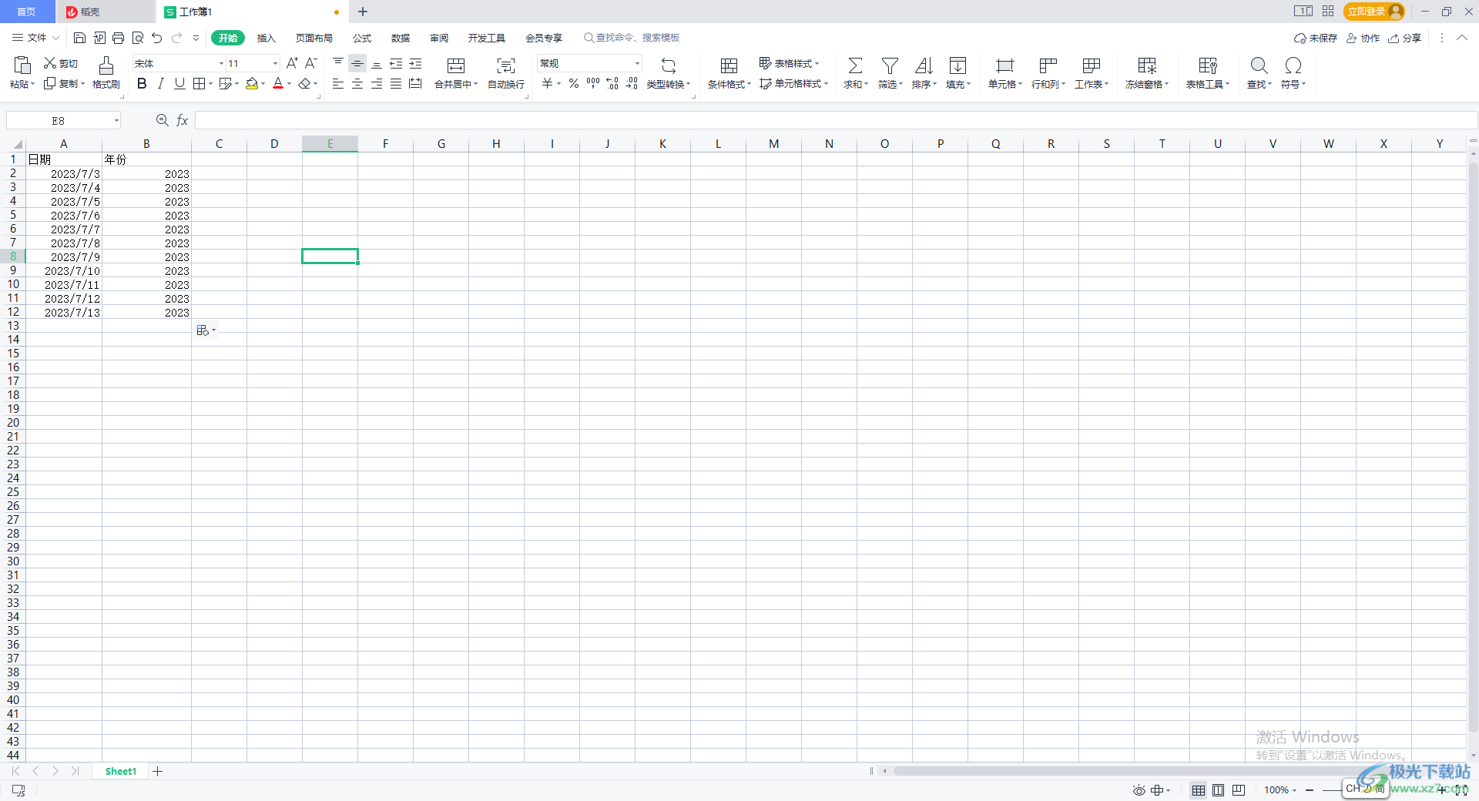The width and height of the screenshot is (1479, 801).
Task: Increase decimal places icon
Action: [612, 83]
